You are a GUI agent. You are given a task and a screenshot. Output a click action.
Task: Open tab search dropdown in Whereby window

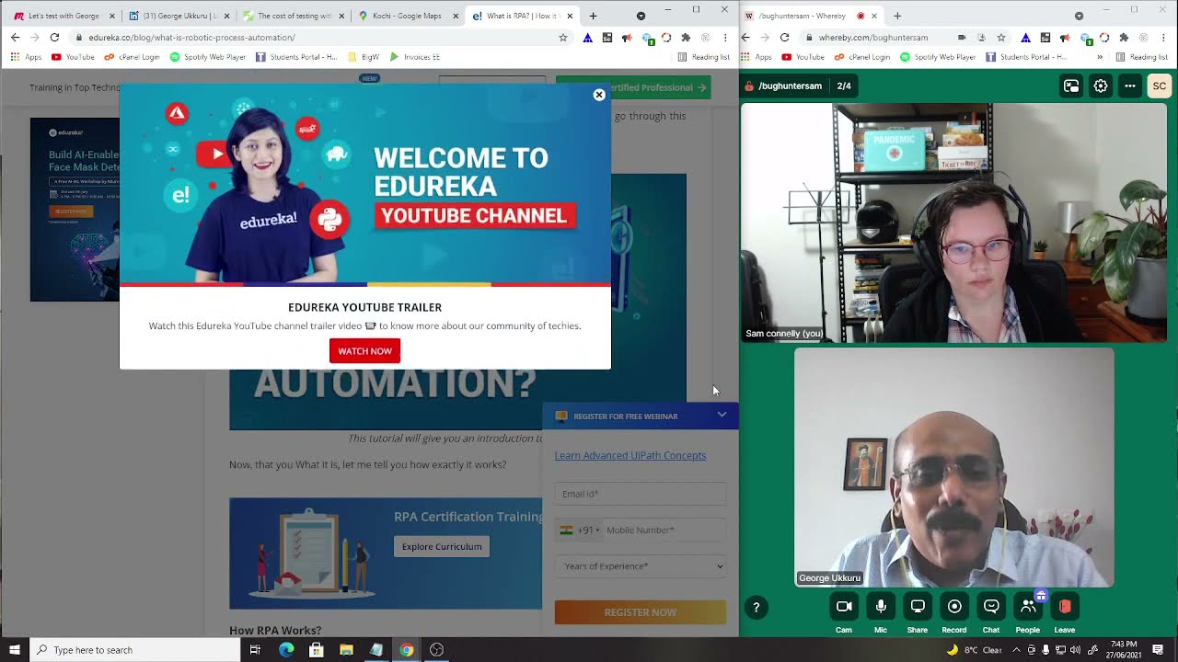tap(1079, 16)
